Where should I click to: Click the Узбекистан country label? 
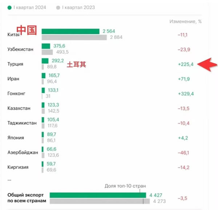pos(20,49)
